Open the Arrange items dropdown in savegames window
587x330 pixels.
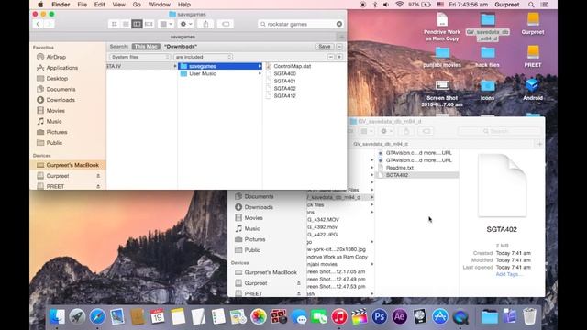166,24
